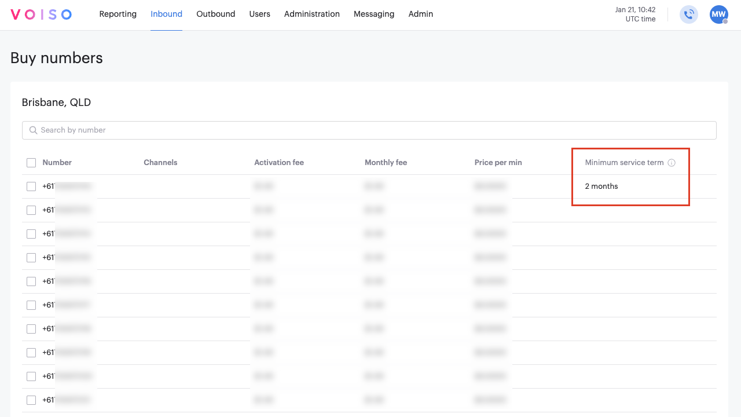The height and width of the screenshot is (417, 741).
Task: Click the Voiso logo
Action: pos(41,14)
